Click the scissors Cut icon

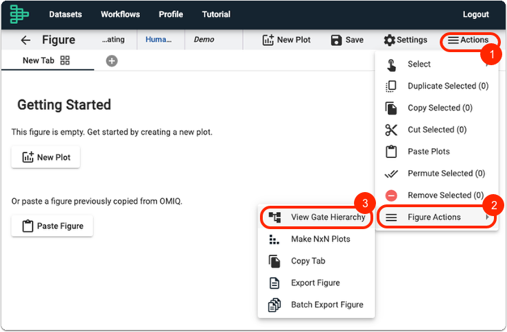click(x=391, y=130)
